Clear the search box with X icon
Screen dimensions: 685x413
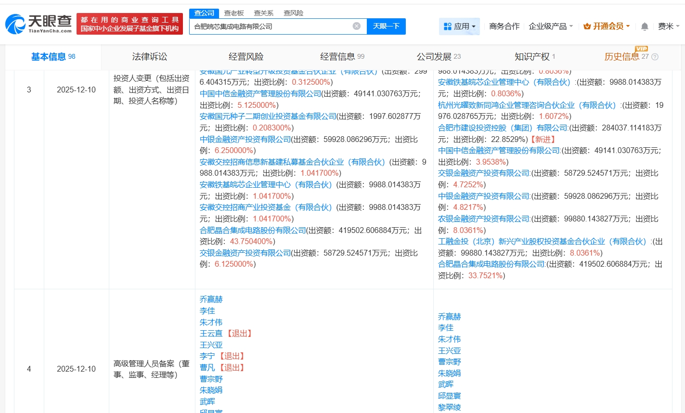pyautogui.click(x=356, y=26)
